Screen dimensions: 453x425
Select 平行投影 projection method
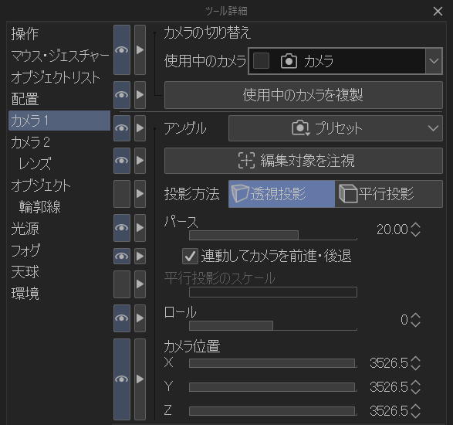[x=389, y=193]
